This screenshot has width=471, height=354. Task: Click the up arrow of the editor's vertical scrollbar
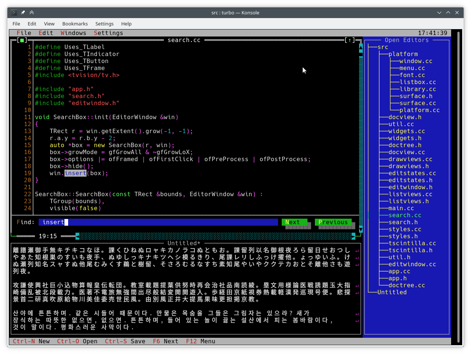click(x=361, y=47)
